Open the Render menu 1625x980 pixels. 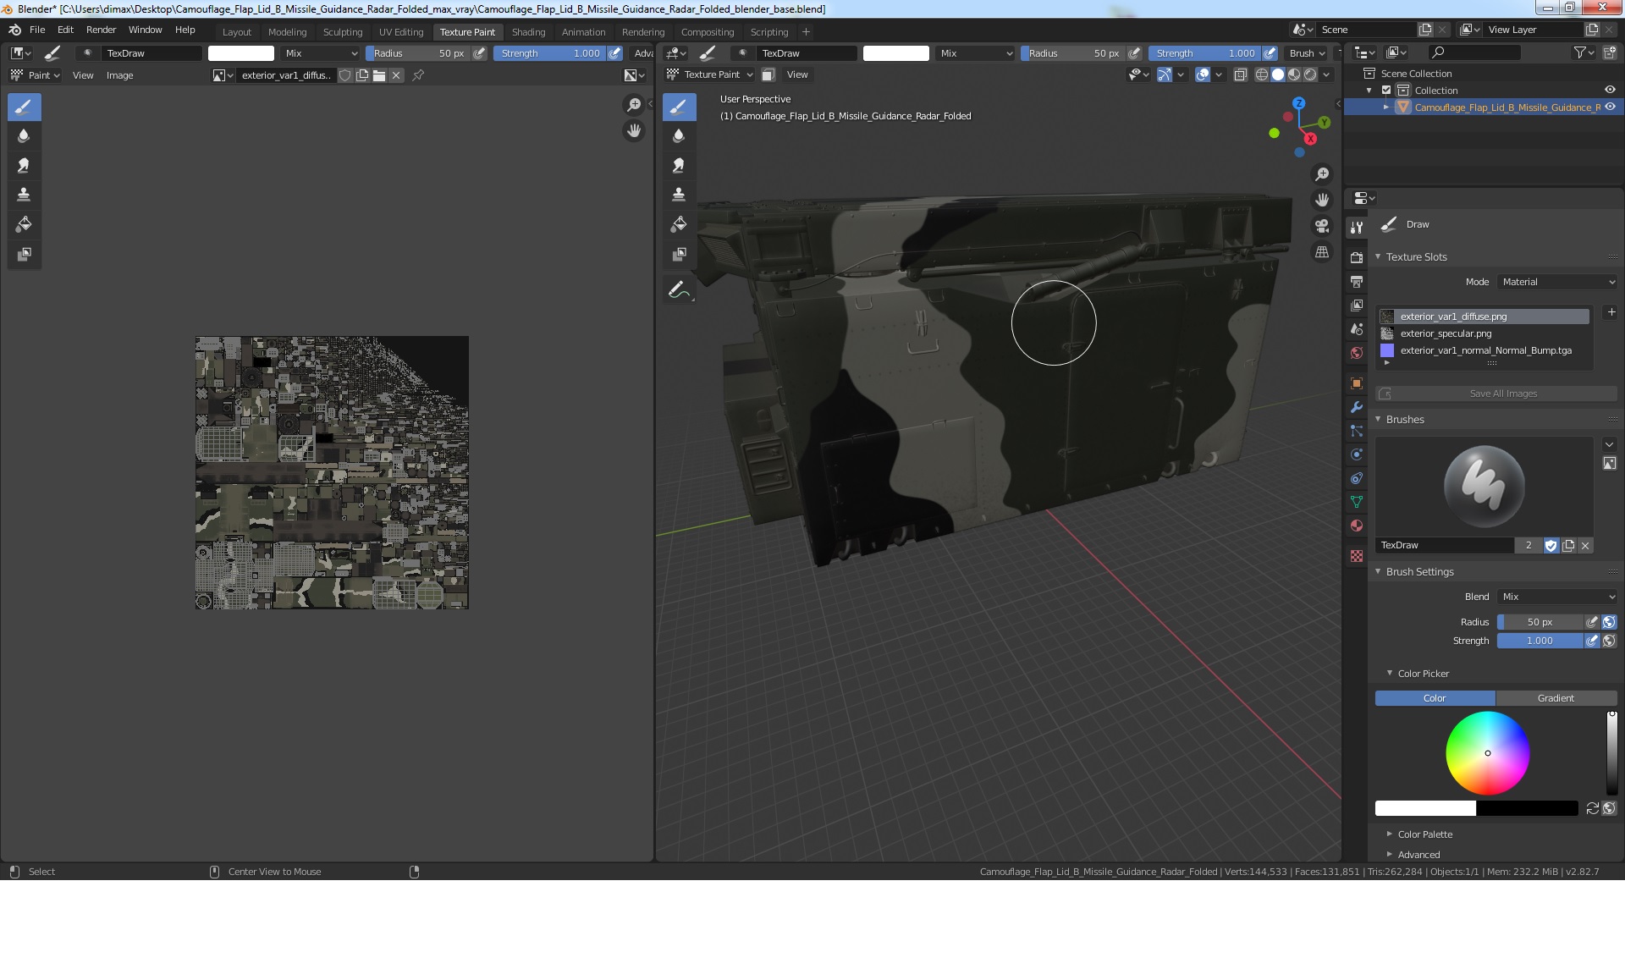[x=101, y=30]
